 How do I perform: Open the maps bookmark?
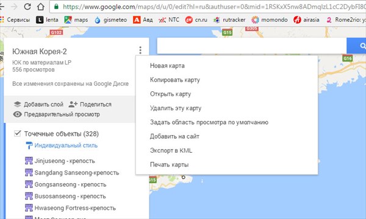(x=76, y=20)
